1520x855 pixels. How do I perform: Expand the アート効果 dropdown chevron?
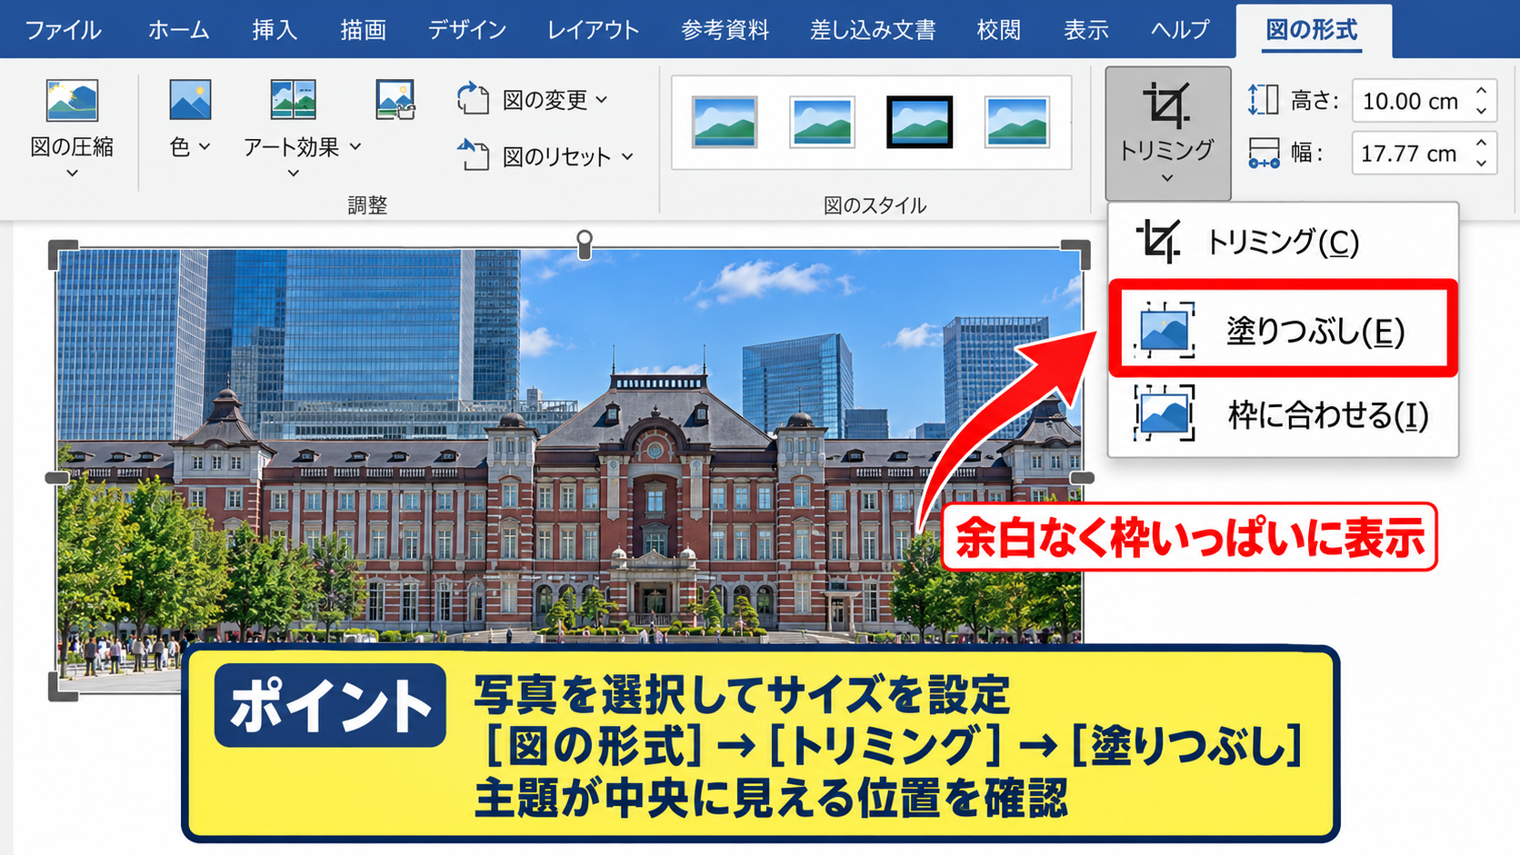tap(293, 173)
